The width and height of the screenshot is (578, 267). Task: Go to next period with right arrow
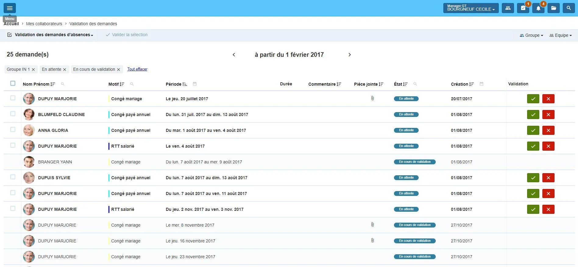tap(349, 55)
